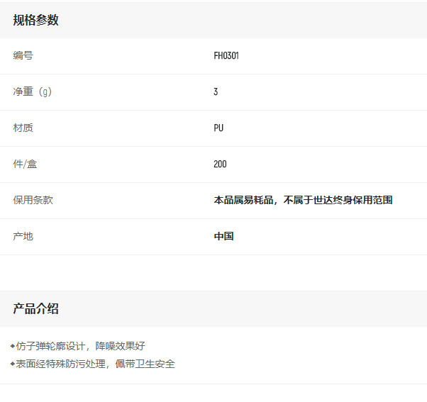Viewport: 427px width, 402px height.
Task: Select the 编号 row label
Action: click(23, 55)
